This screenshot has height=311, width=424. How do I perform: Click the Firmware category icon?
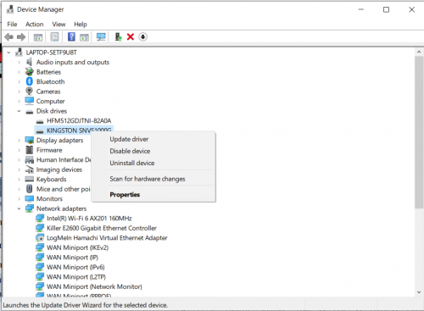30,150
